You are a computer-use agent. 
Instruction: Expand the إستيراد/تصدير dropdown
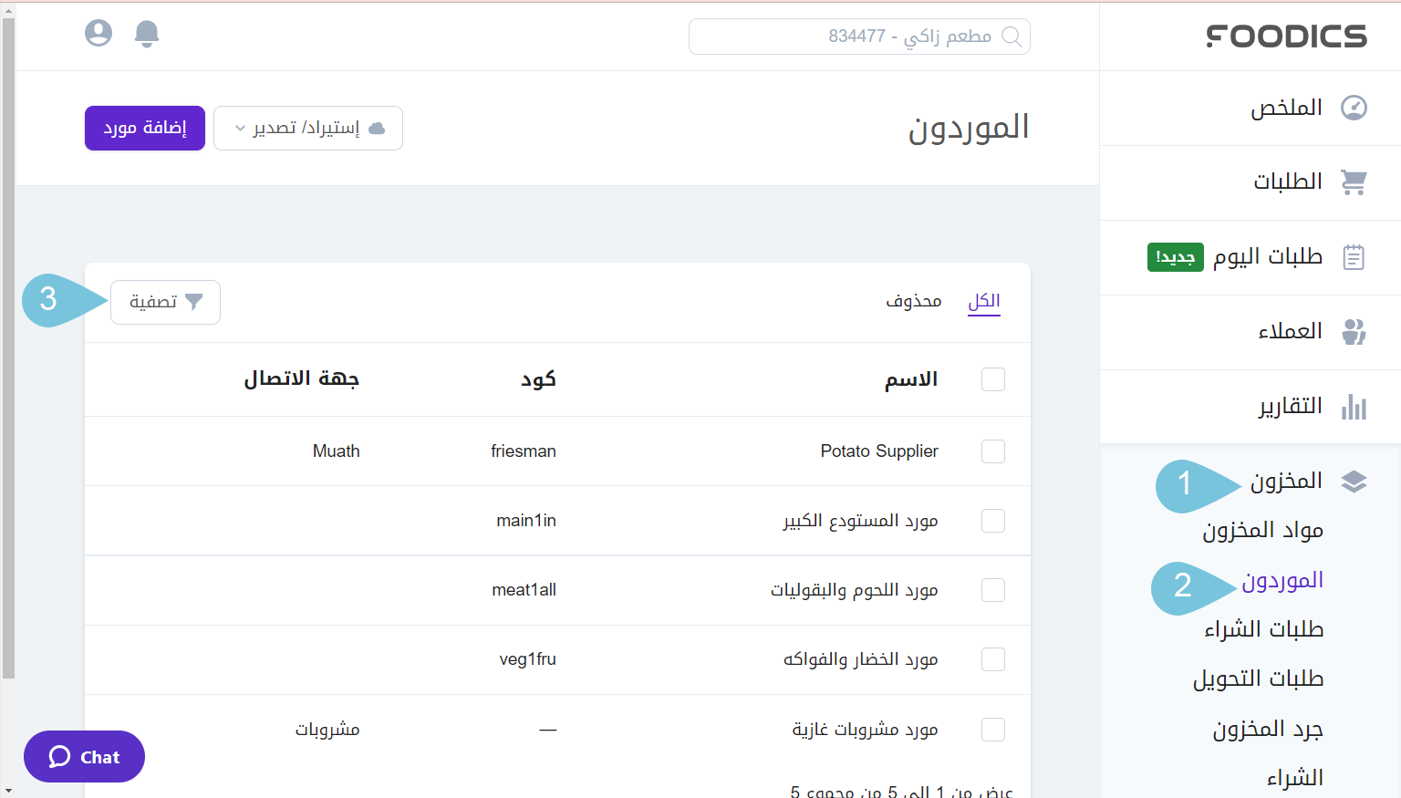307,128
